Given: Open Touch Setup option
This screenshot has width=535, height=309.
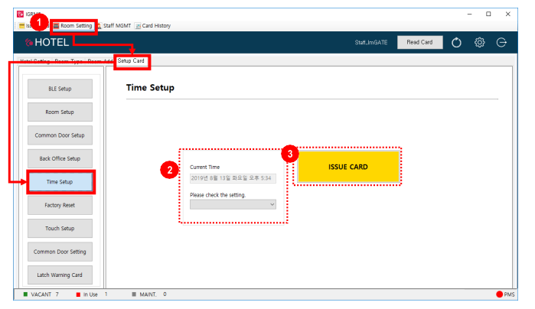Looking at the screenshot, I should tap(60, 228).
